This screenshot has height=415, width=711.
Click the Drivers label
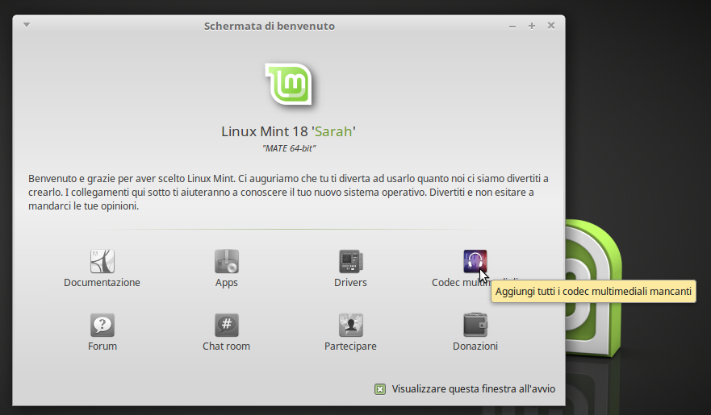click(x=350, y=282)
